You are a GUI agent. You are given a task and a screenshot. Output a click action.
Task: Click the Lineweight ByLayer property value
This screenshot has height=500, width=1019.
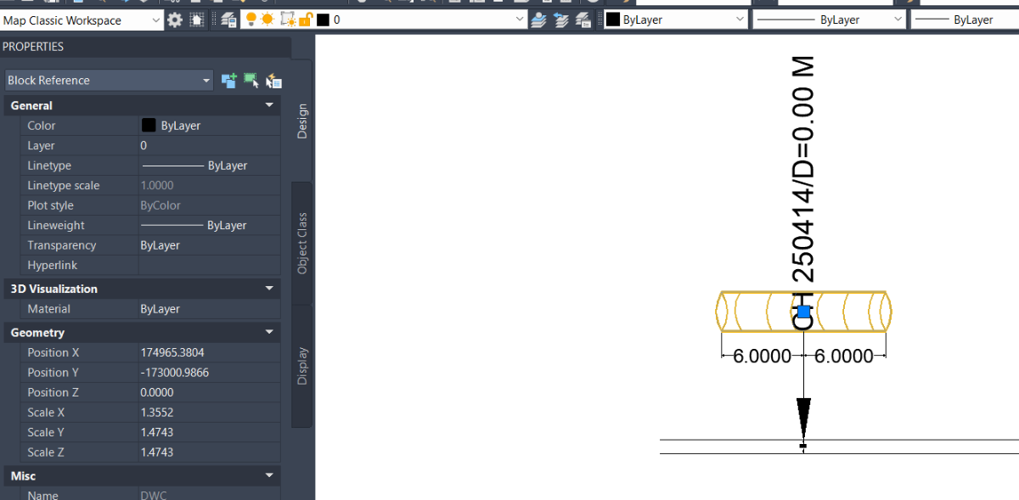click(x=209, y=226)
